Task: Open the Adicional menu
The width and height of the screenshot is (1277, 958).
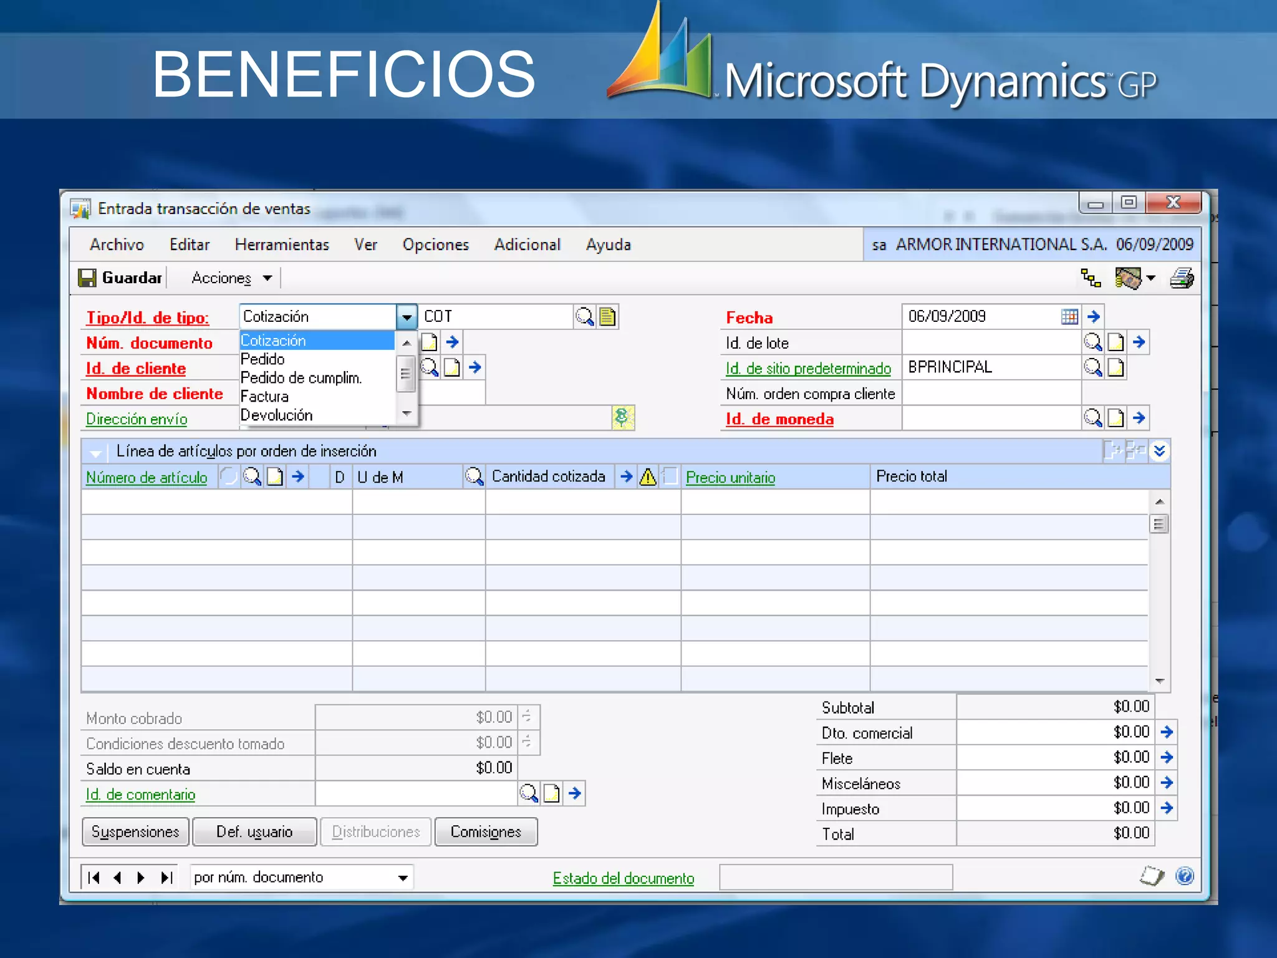Action: [x=528, y=245]
